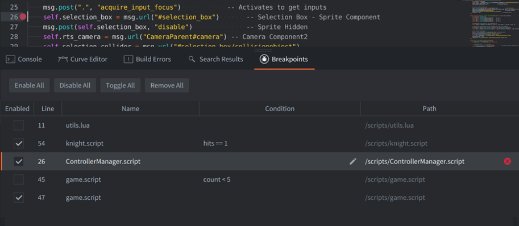Sort by the Name column header
The width and height of the screenshot is (519, 226).
pos(130,108)
